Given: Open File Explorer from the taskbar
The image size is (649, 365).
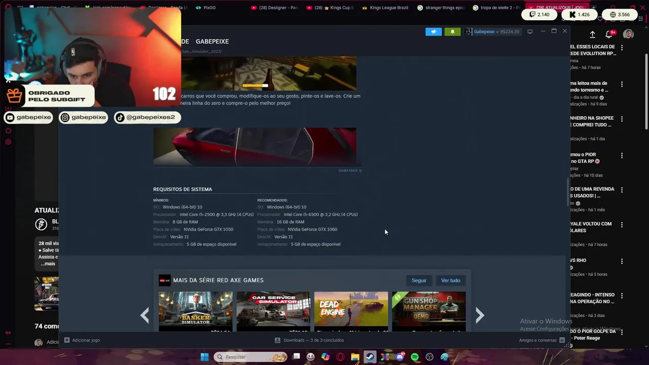Looking at the screenshot, I should click(x=355, y=357).
